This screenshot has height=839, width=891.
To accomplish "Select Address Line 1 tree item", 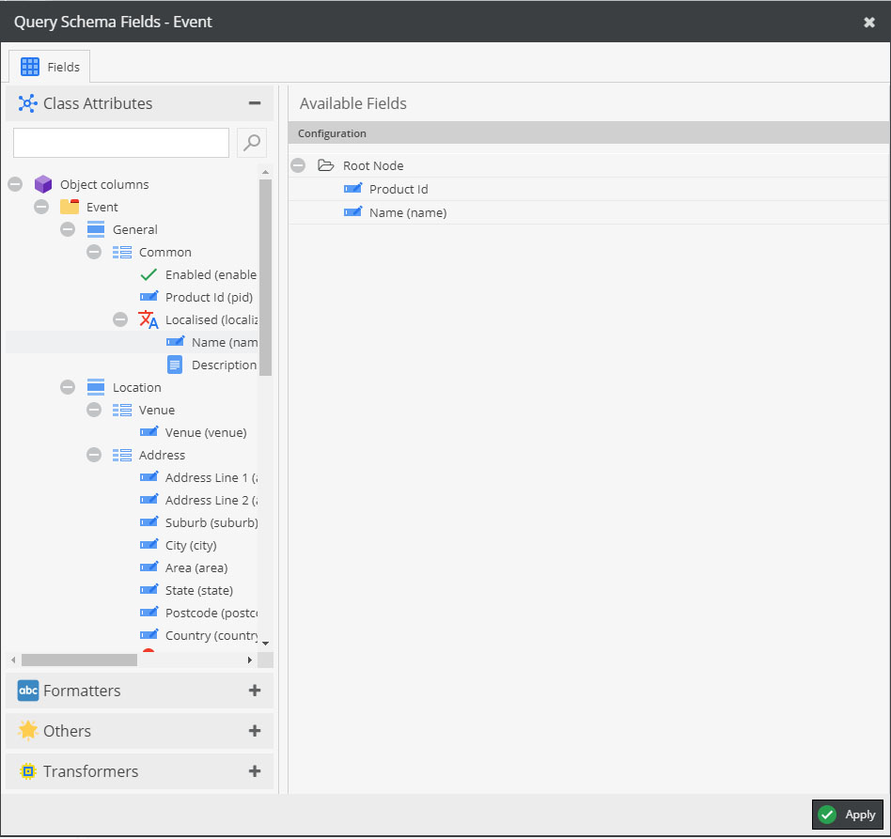I will click(211, 477).
